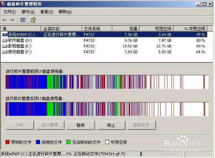Click the status bar defragmentation progress text
Viewport: 215px width, 158px height.
point(63,154)
